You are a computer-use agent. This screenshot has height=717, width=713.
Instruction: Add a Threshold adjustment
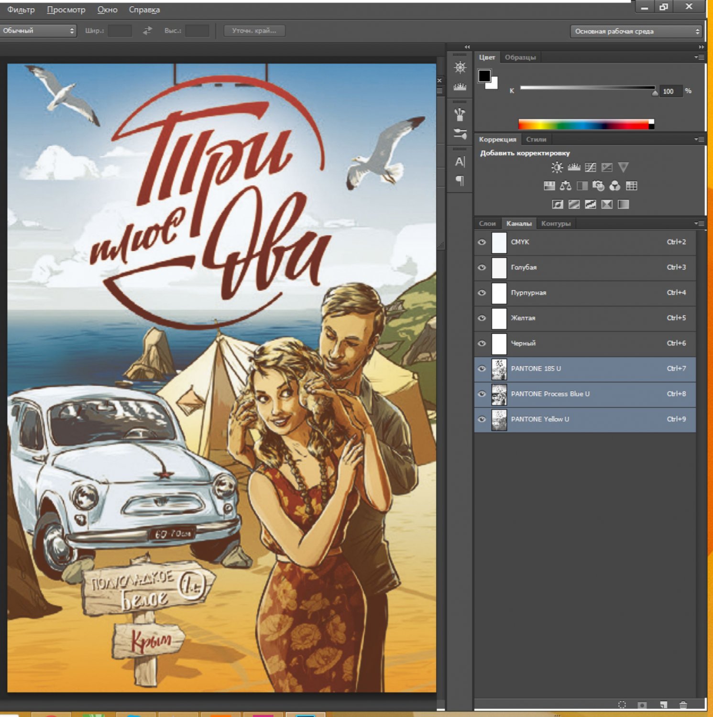point(591,205)
